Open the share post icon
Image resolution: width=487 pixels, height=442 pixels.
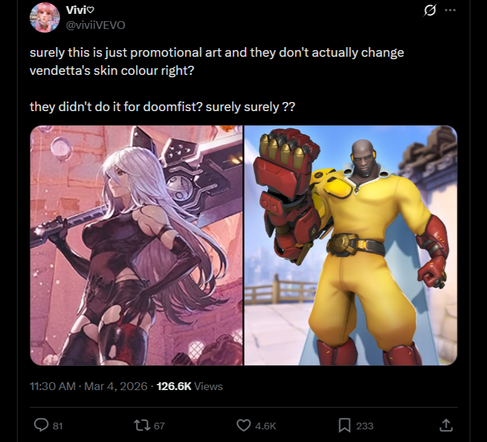point(446,425)
